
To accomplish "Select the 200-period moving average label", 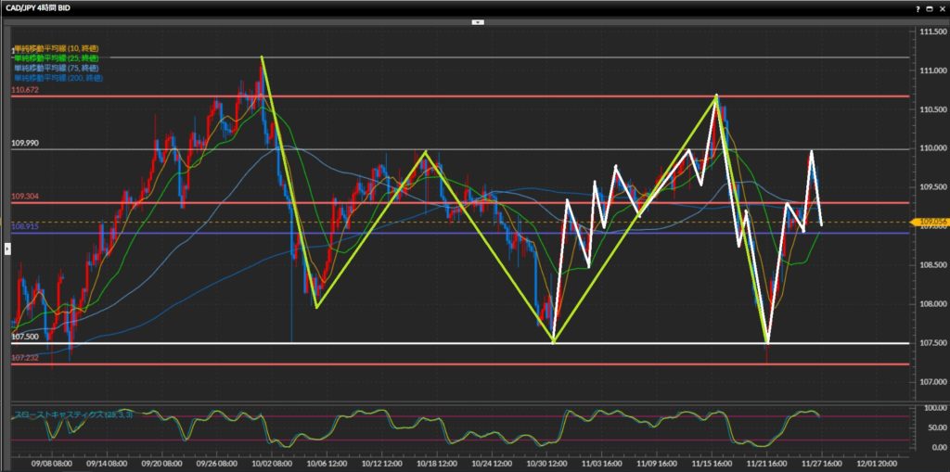I will pyautogui.click(x=58, y=79).
